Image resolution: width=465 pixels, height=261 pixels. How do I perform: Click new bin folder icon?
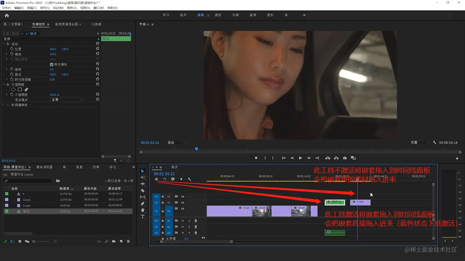pyautogui.click(x=114, y=241)
